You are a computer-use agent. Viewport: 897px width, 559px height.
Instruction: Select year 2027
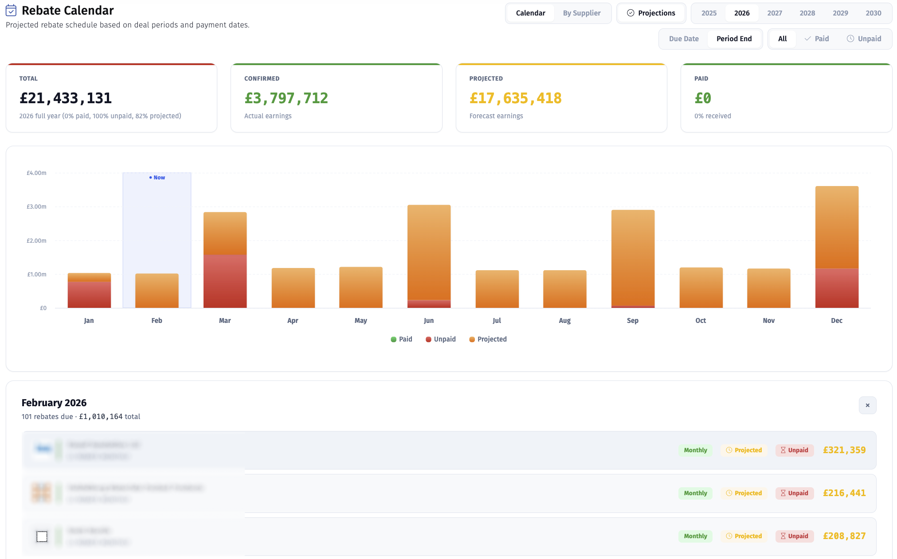(774, 13)
